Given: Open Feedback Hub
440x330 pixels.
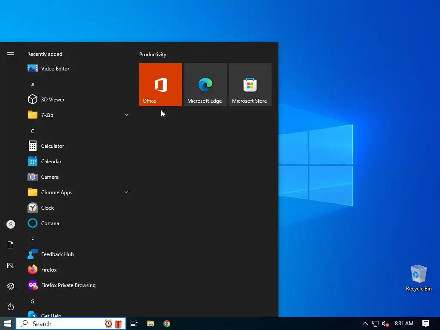Looking at the screenshot, I should [x=79, y=254].
